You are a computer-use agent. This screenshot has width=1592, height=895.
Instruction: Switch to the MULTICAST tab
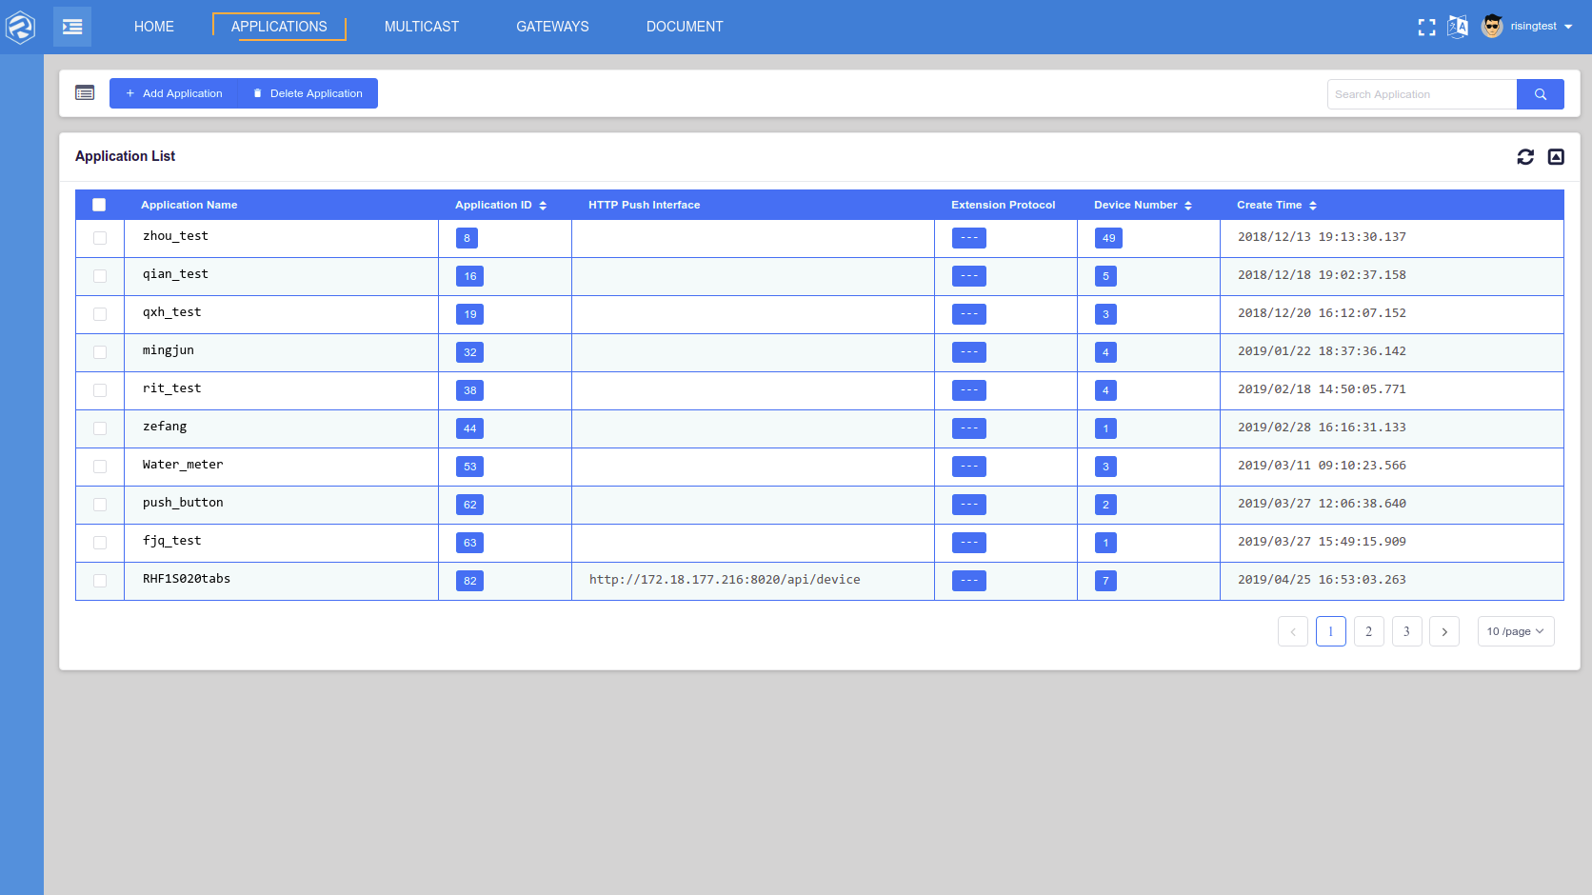click(x=422, y=26)
